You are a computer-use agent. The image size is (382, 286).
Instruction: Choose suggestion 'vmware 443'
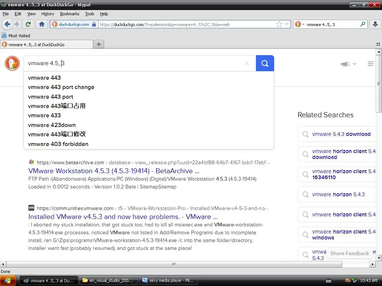click(44, 78)
